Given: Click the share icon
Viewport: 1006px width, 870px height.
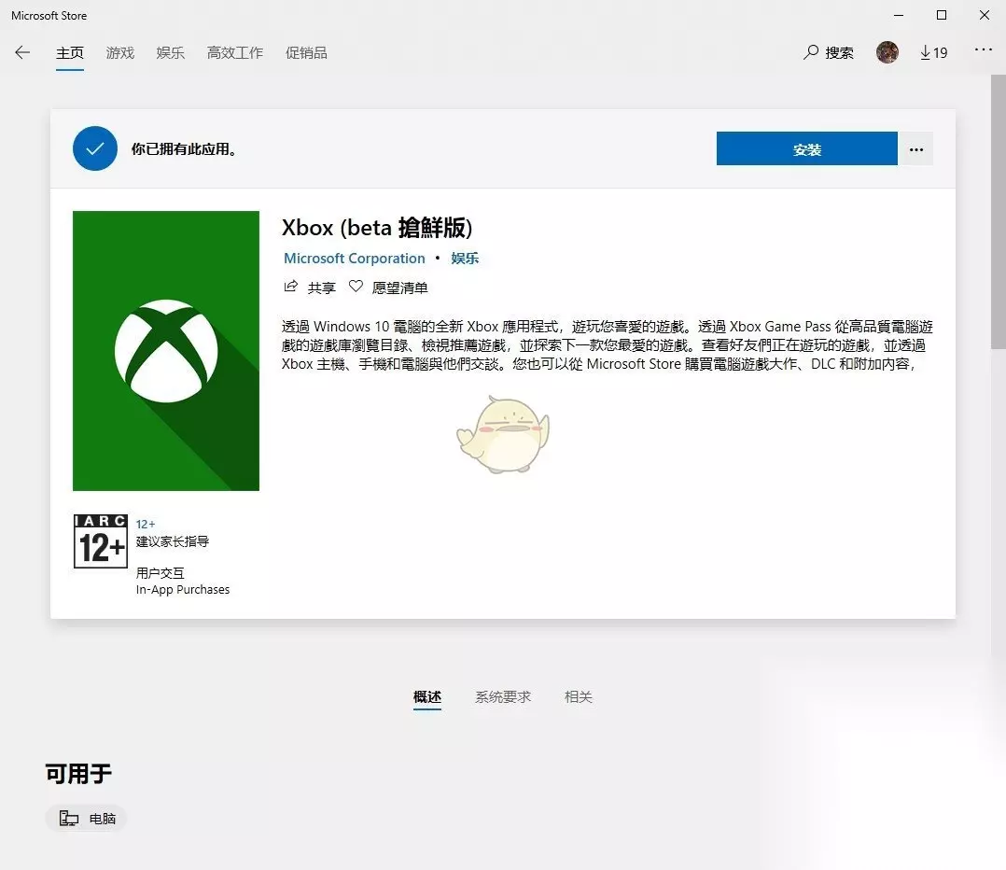Looking at the screenshot, I should 290,287.
